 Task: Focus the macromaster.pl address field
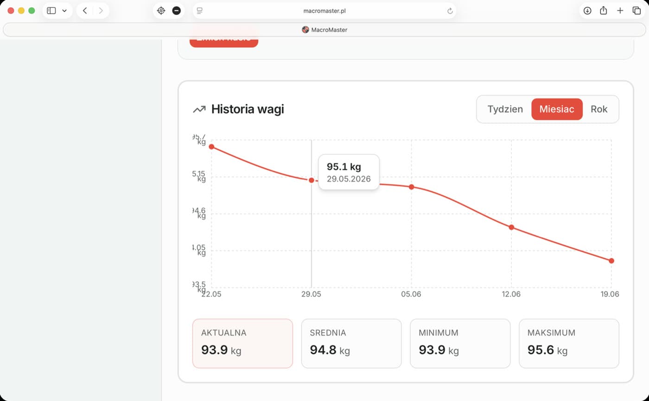tap(324, 11)
